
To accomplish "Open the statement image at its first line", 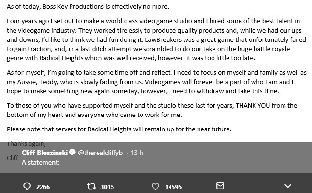I will tap(88, 7).
